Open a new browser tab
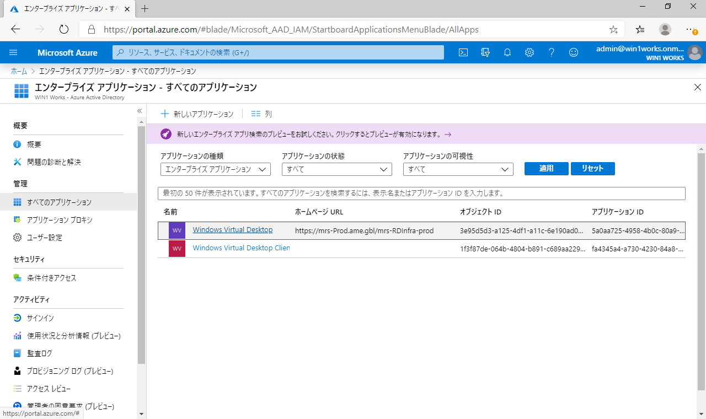706x419 pixels. 145,9
